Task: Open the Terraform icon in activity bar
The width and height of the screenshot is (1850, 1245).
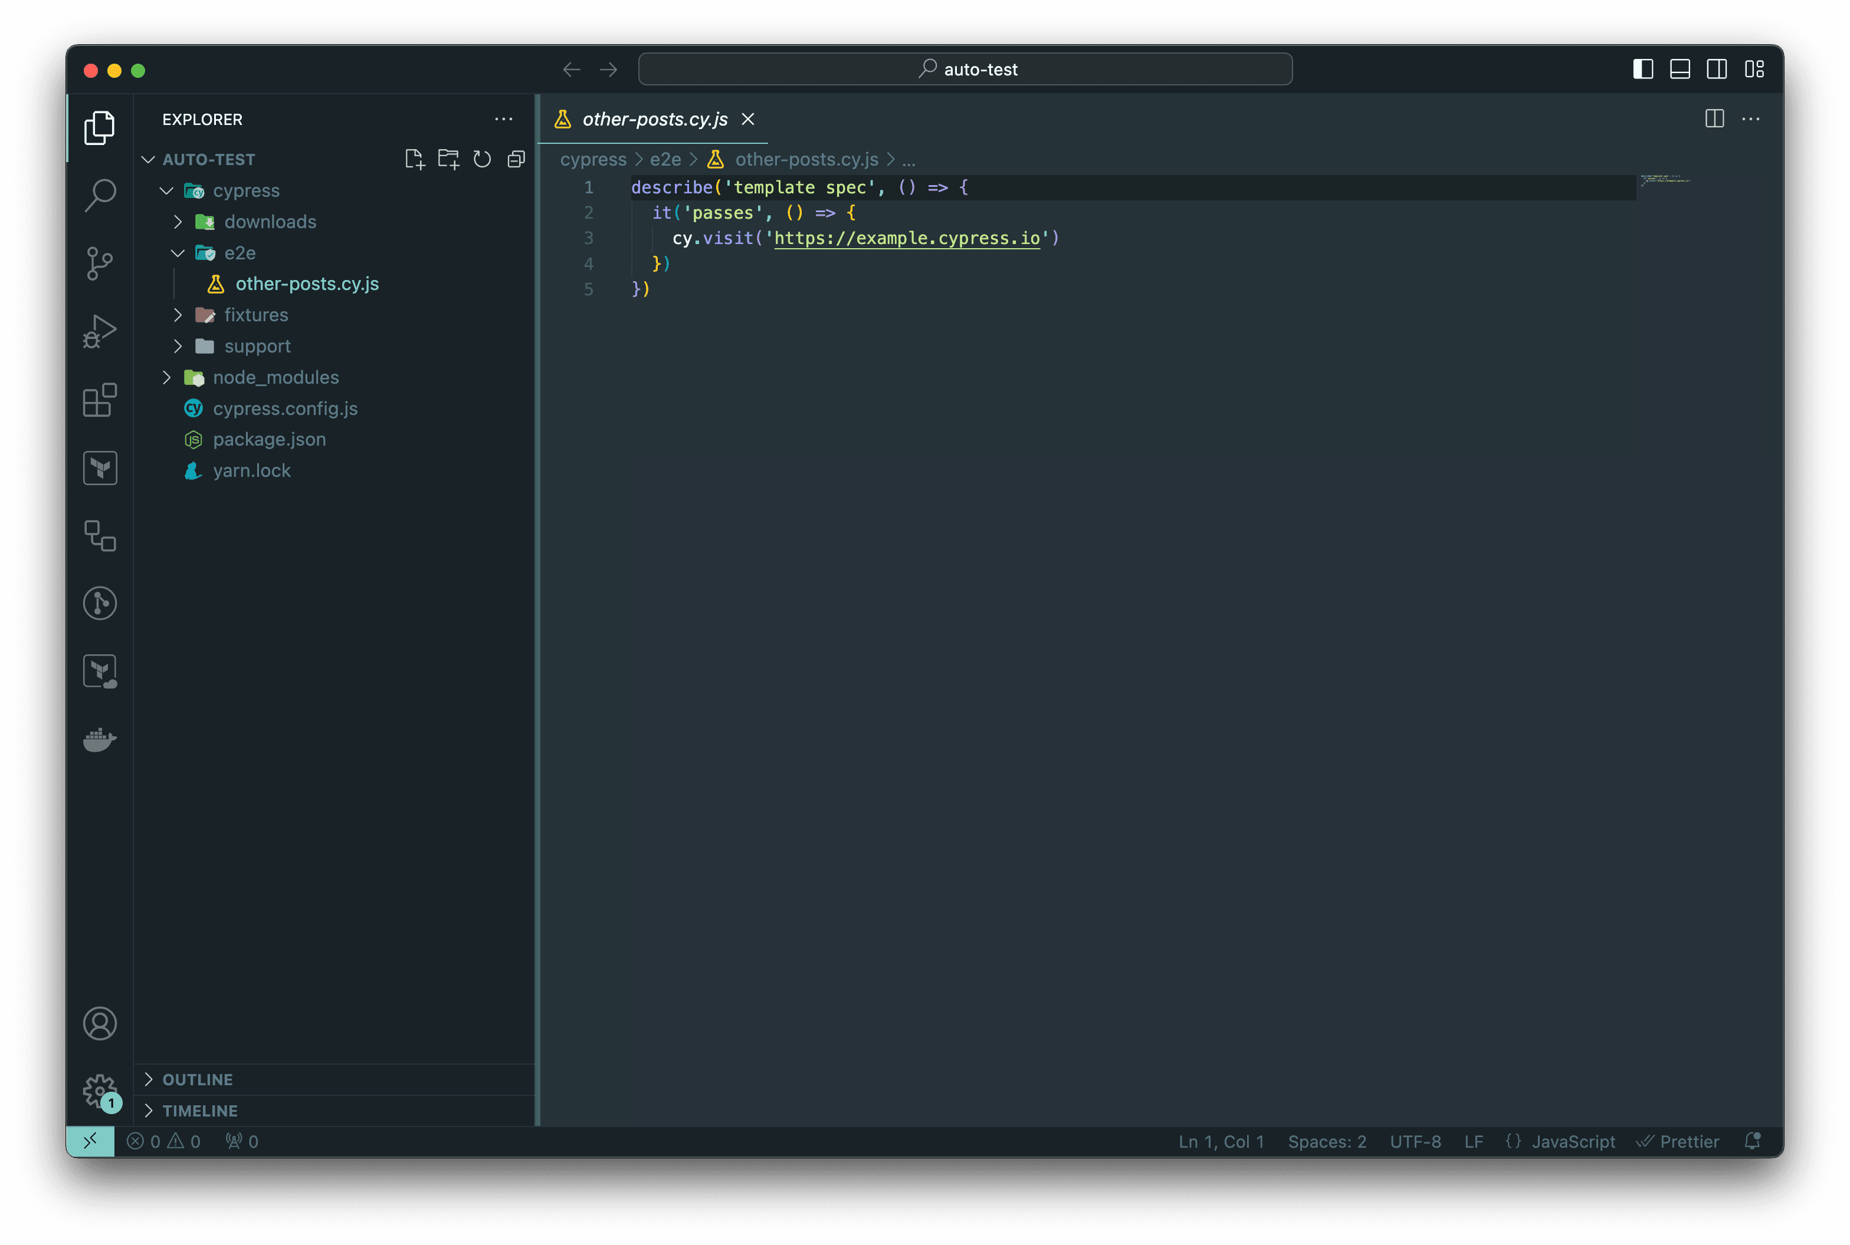Action: tap(99, 467)
